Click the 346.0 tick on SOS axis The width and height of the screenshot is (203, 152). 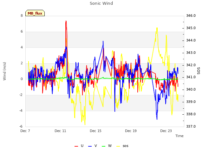[x=191, y=16]
